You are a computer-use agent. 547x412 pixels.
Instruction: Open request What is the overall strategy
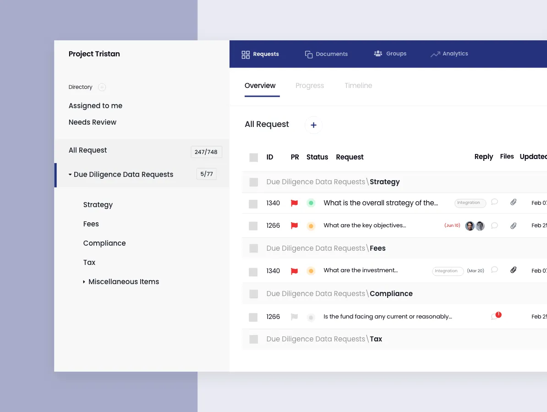pyautogui.click(x=381, y=203)
